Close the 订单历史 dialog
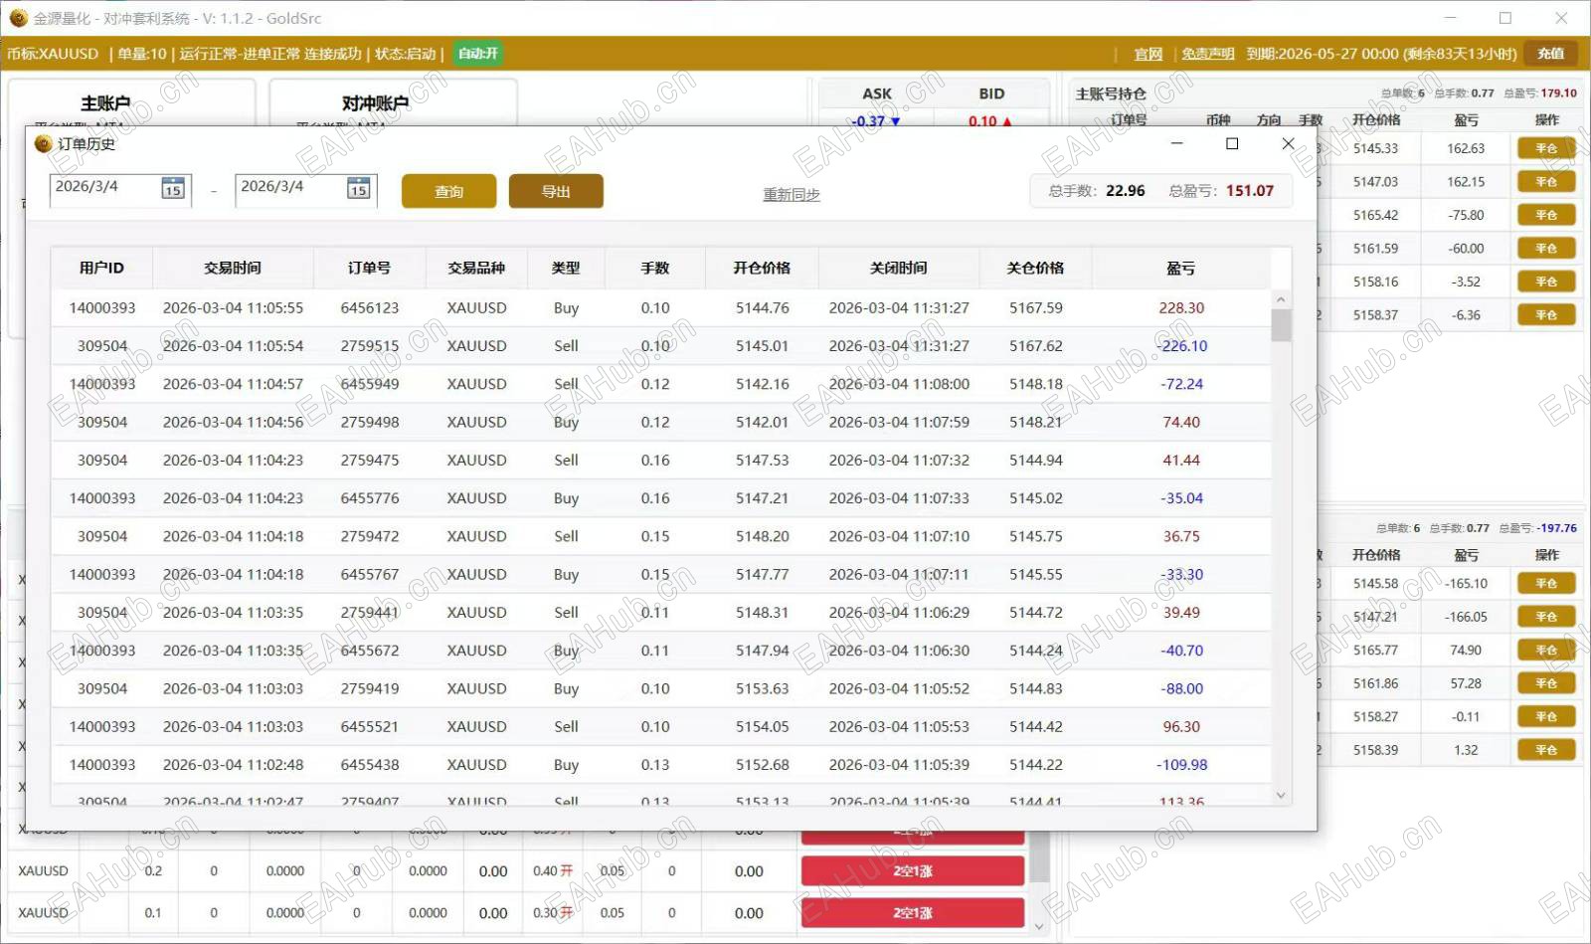 click(x=1288, y=144)
